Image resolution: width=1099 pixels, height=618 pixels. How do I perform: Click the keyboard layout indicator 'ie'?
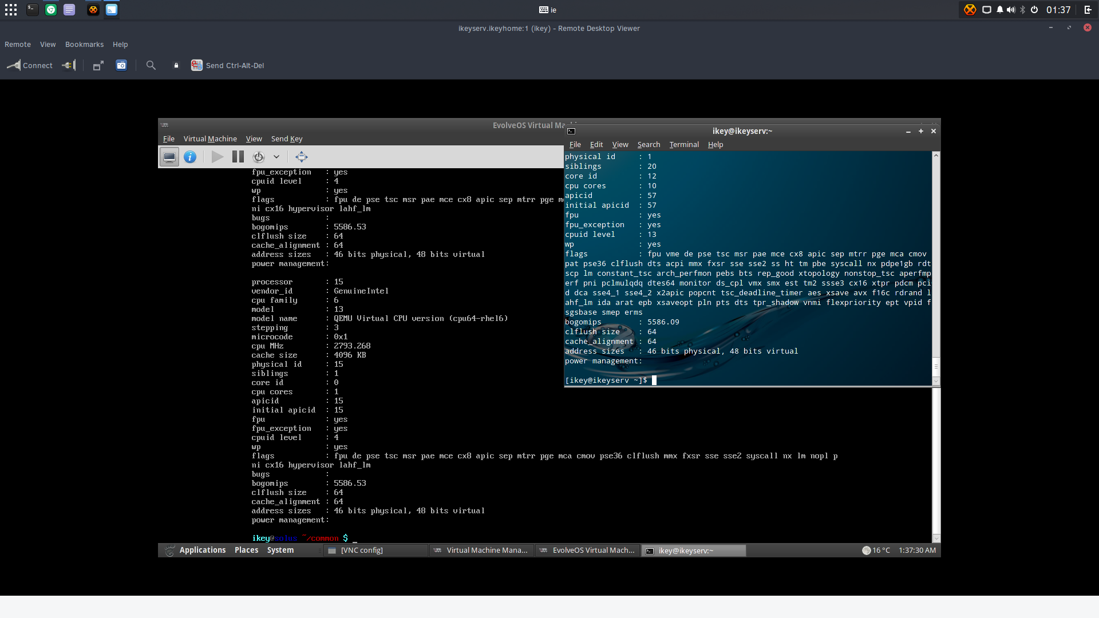548,10
